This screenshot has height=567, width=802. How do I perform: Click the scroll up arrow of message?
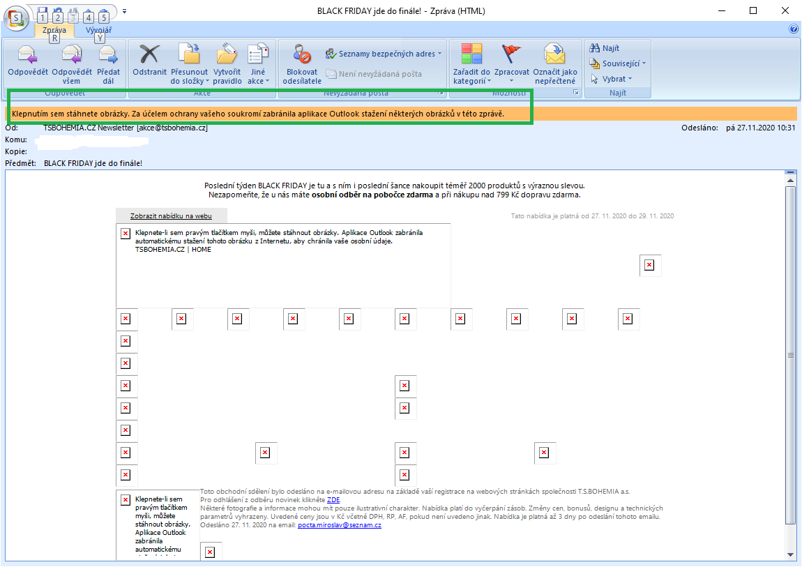pos(790,181)
